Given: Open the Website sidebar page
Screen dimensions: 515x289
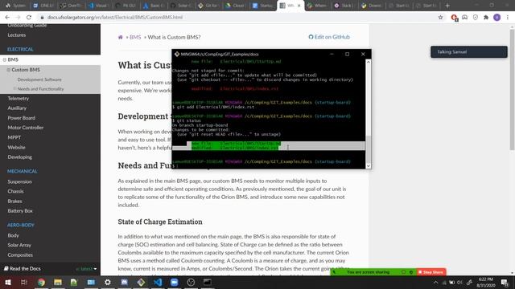Looking at the screenshot, I should [16, 148].
